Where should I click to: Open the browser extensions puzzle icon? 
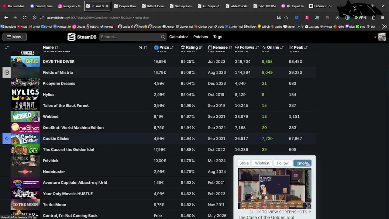(x=374, y=18)
